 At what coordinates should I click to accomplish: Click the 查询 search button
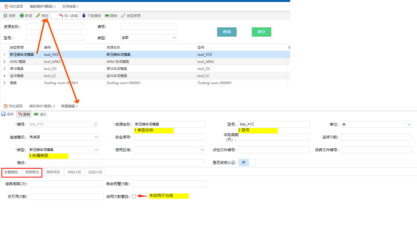227,32
